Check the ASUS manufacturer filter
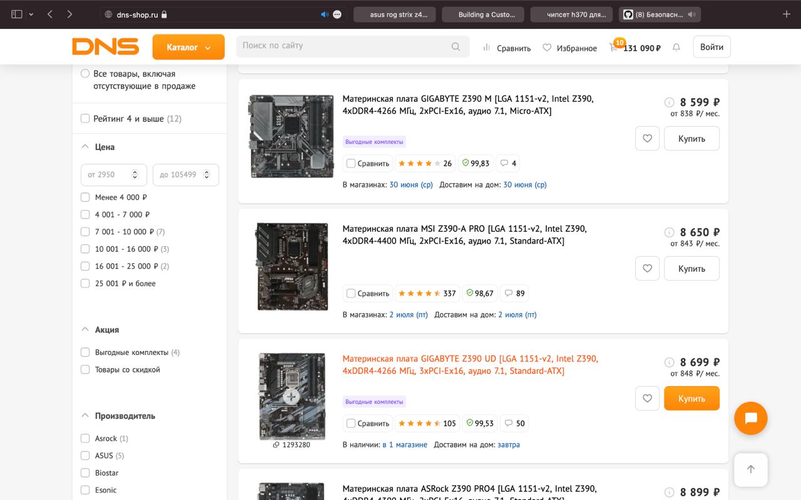 tap(85, 456)
